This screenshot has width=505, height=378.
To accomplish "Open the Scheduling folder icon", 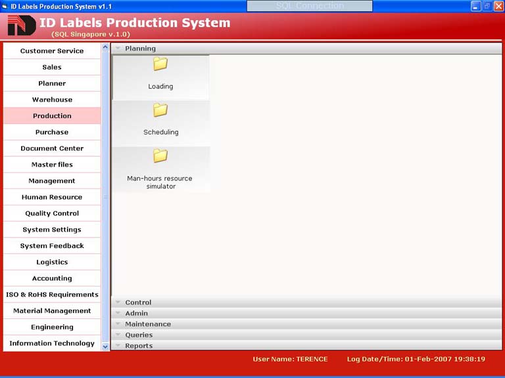I will click(x=160, y=110).
